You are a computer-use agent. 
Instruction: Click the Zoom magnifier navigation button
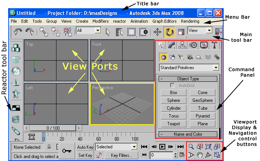(191, 146)
